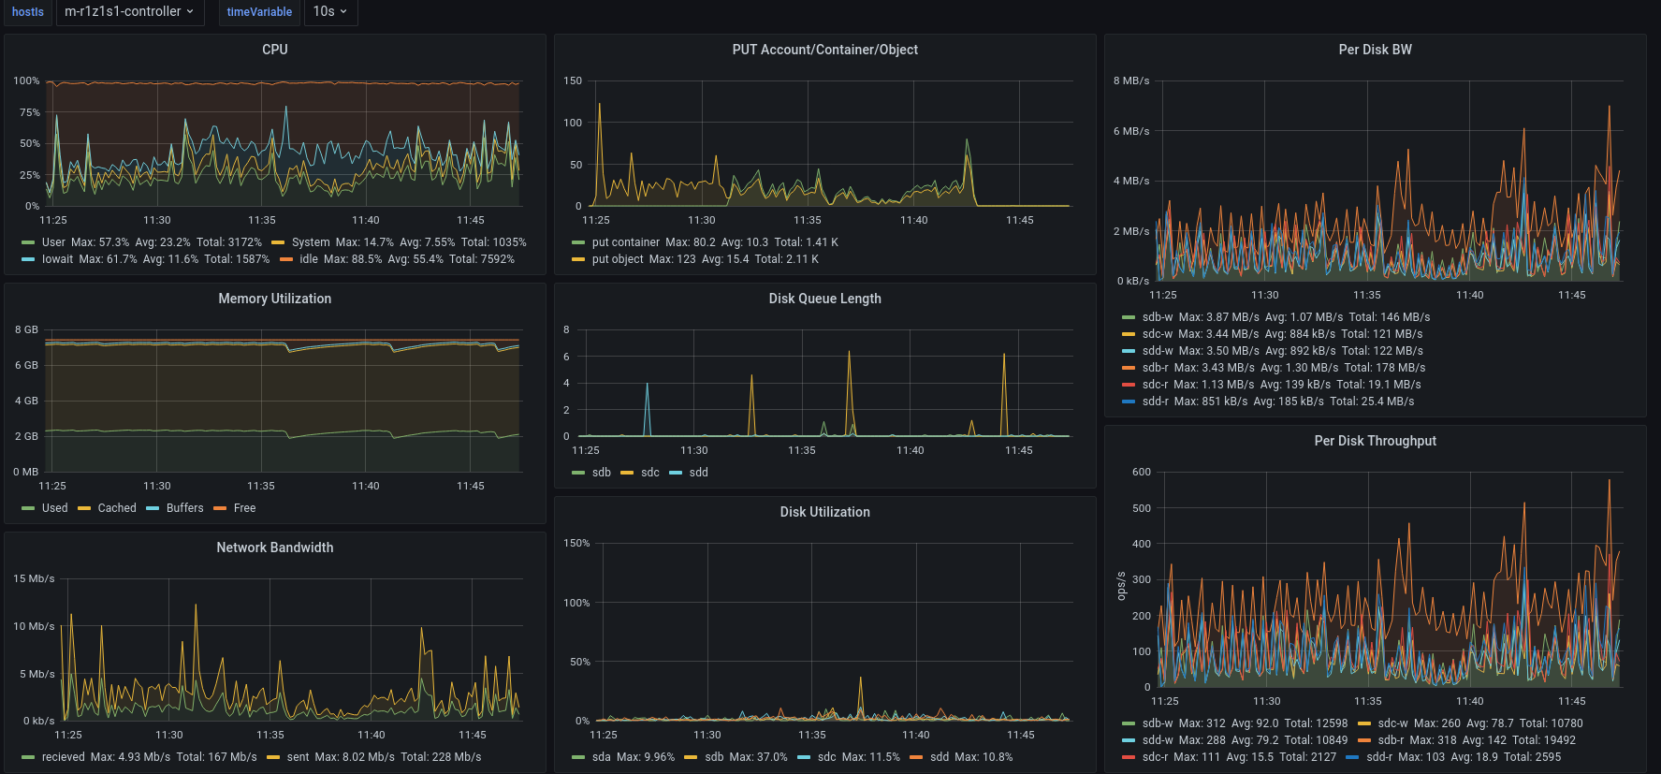Open the 10s timeVariable dropdown
1661x774 pixels.
(329, 12)
